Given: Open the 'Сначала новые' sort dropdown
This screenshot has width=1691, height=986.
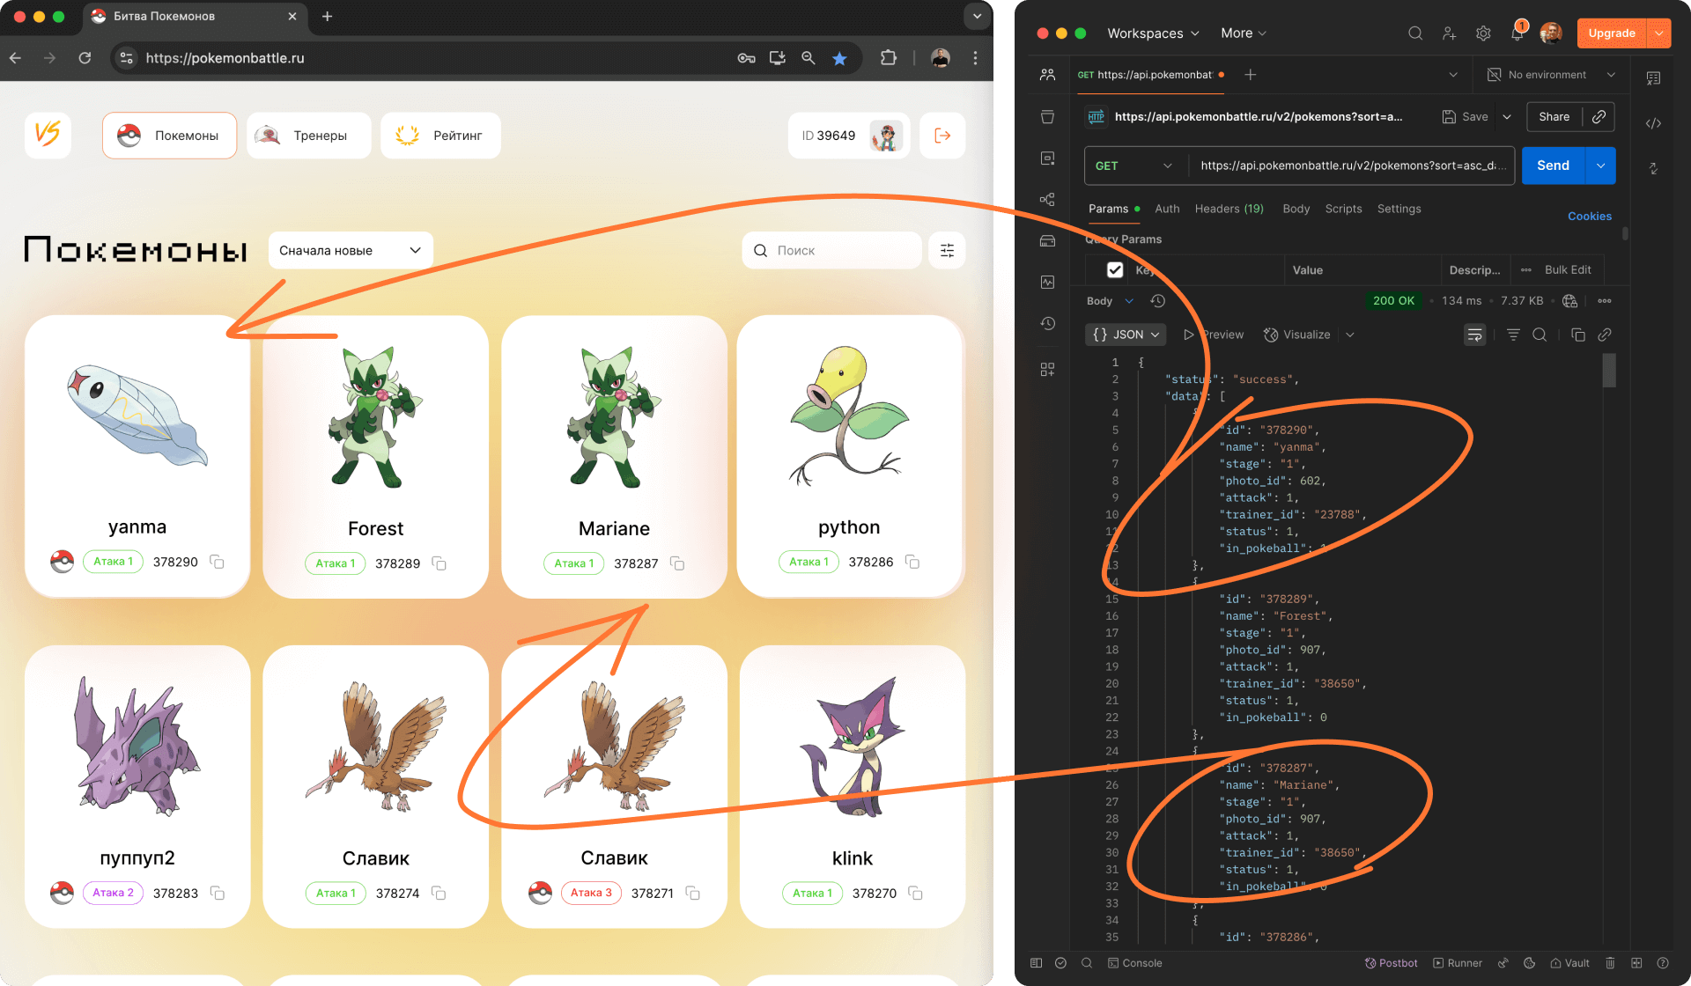Looking at the screenshot, I should [x=350, y=251].
